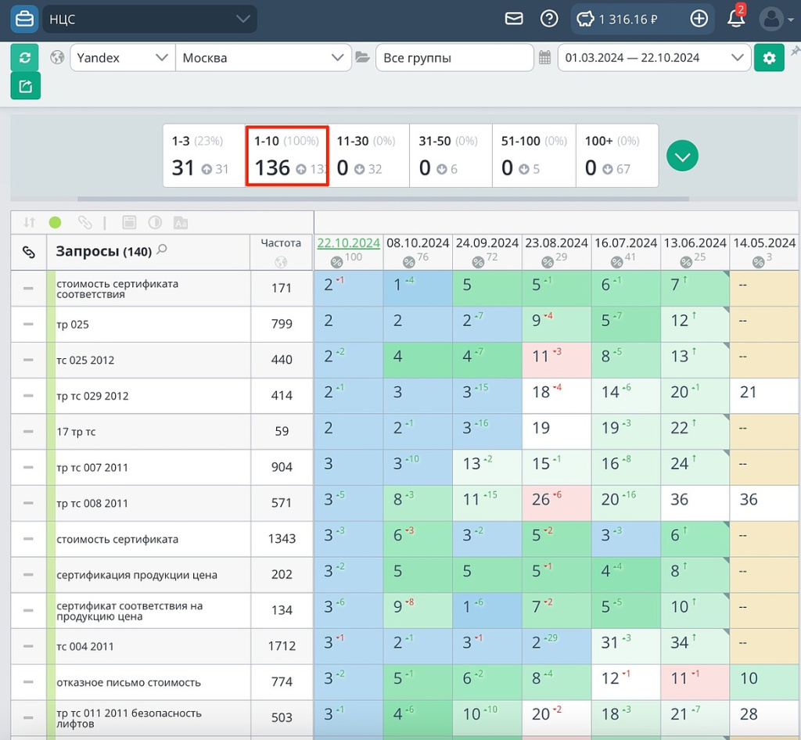Open the mail messages icon
The height and width of the screenshot is (740, 801).
(x=514, y=19)
